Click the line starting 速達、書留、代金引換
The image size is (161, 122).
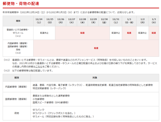pyautogui.click(x=93, y=85)
